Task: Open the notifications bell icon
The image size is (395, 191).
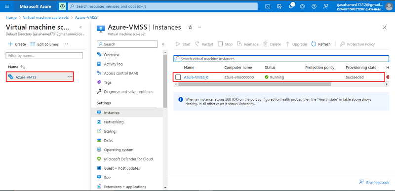Action: pyautogui.click(x=291, y=6)
